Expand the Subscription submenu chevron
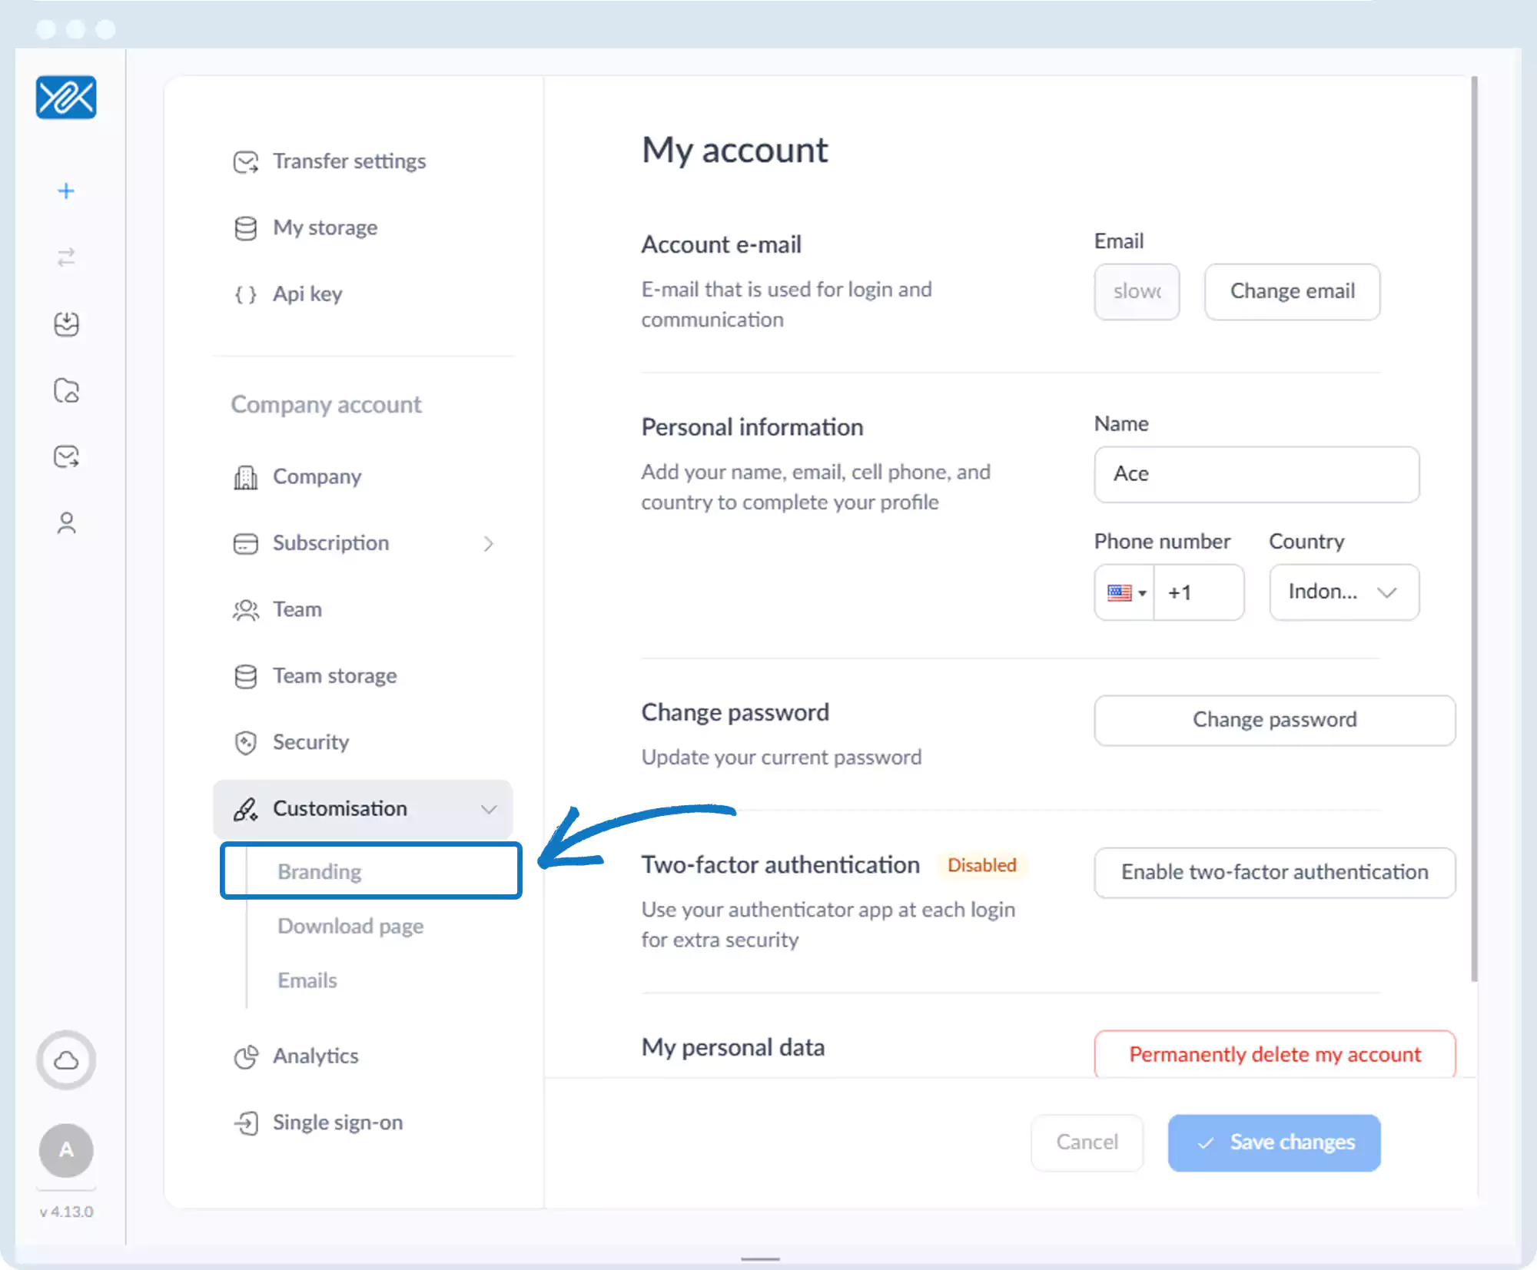The image size is (1537, 1270). tap(489, 544)
